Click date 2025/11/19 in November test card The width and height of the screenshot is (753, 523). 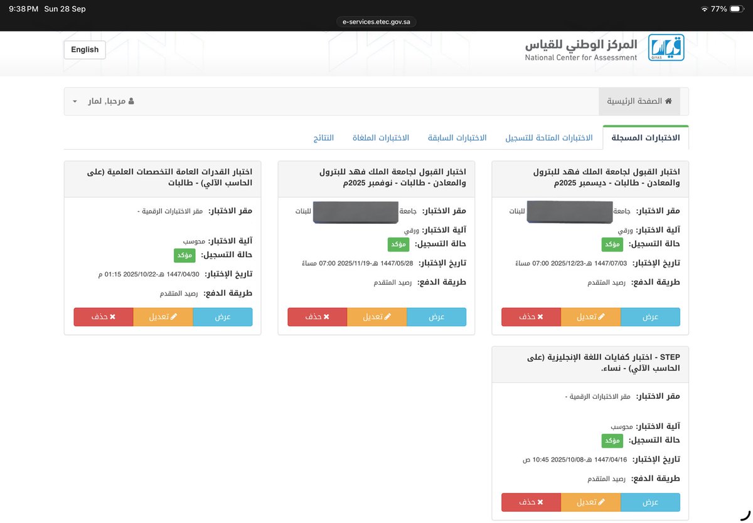[x=355, y=263]
